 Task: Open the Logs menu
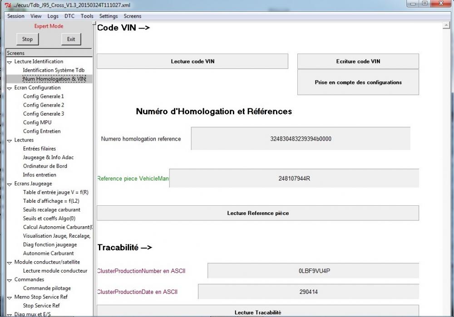point(53,16)
